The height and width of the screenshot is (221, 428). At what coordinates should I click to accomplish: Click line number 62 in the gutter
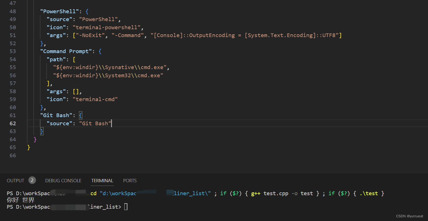pos(13,124)
